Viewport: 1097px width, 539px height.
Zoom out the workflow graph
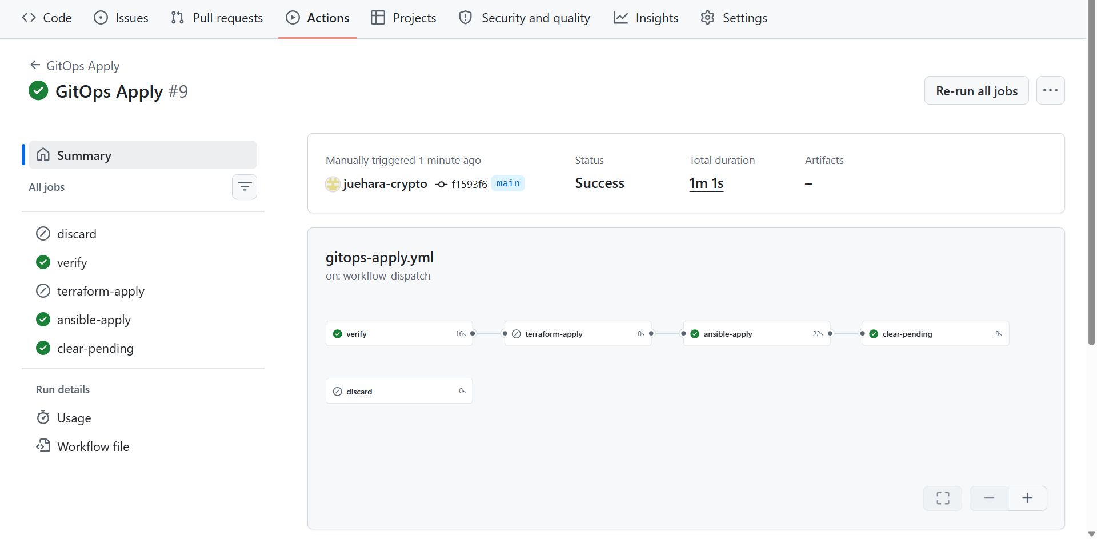coord(989,498)
